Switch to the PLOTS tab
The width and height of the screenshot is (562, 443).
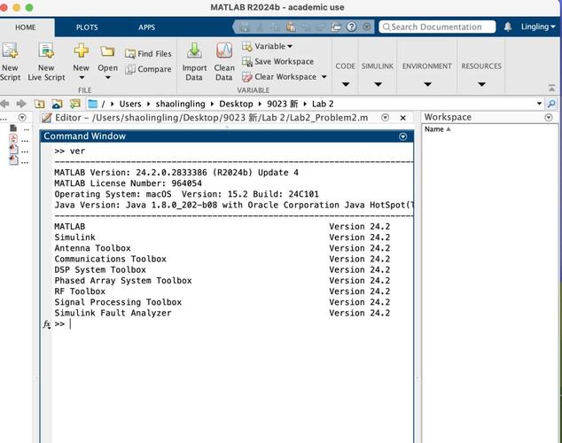coord(87,27)
